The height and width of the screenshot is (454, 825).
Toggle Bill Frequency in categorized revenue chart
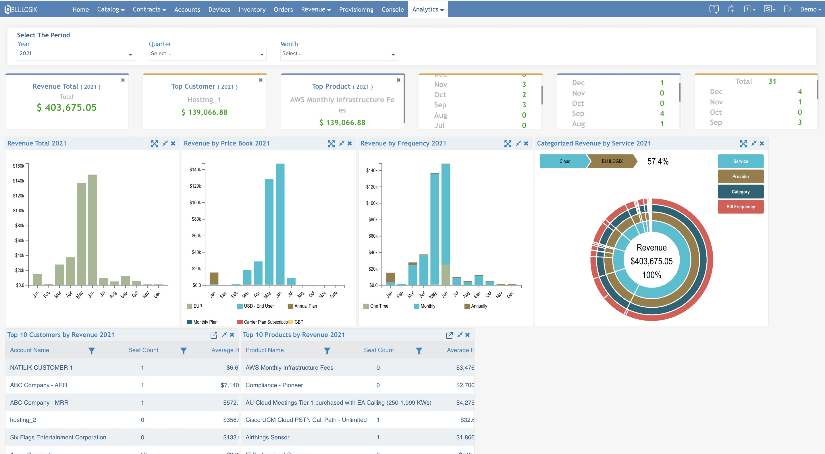(x=741, y=206)
